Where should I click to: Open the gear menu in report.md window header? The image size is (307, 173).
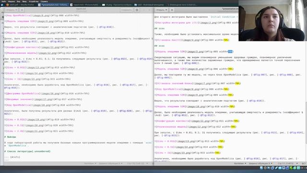(137, 10)
